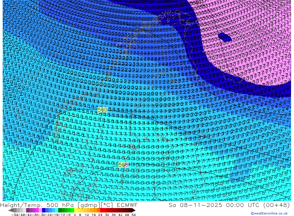Screen dimensions: 294x216
Task: Click the 560 contour height label
Action: pyautogui.click(x=102, y=110)
